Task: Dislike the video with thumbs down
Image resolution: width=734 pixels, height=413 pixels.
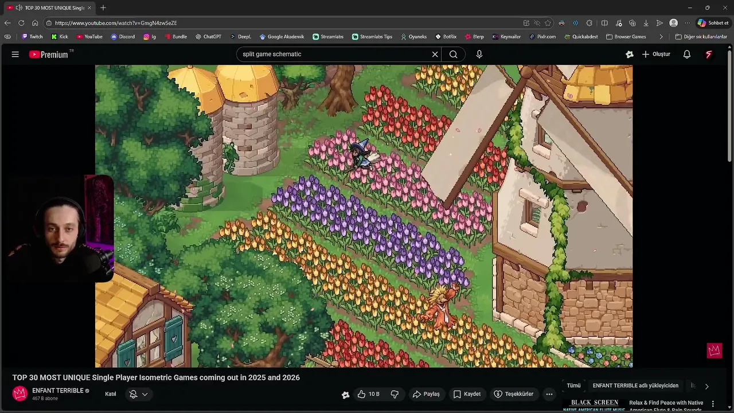Action: [x=395, y=394]
